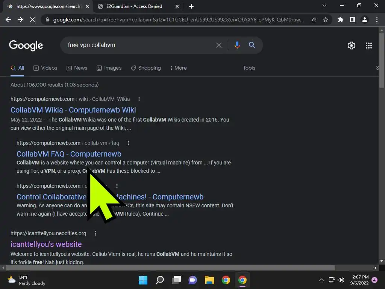
Task: Open notification center badge
Action: 374,280
